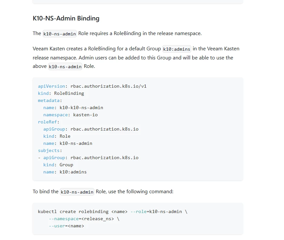This screenshot has height=240, width=284.
Task: Click the k10:admins inline code label
Action: click(x=177, y=49)
